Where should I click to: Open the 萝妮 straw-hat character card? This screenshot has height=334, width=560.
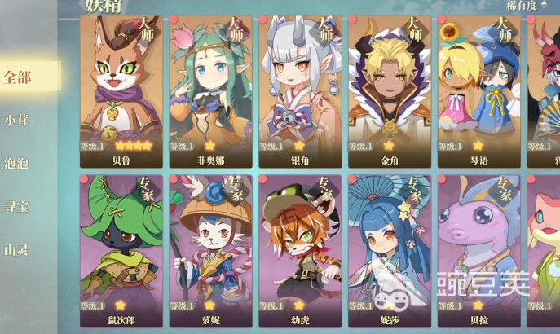tap(211, 251)
